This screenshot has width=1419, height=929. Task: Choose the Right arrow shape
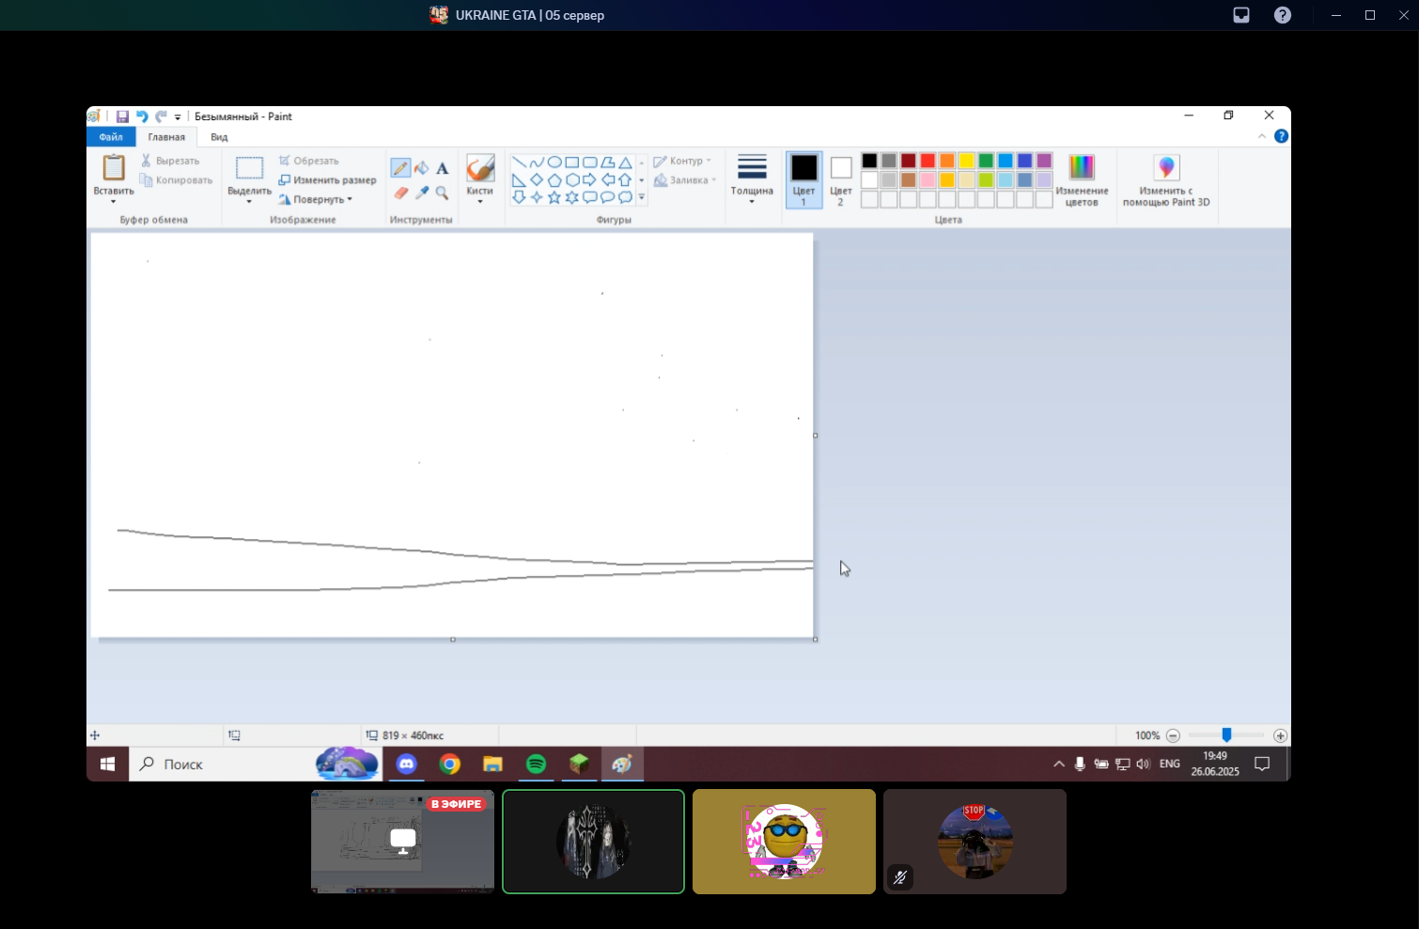[590, 180]
